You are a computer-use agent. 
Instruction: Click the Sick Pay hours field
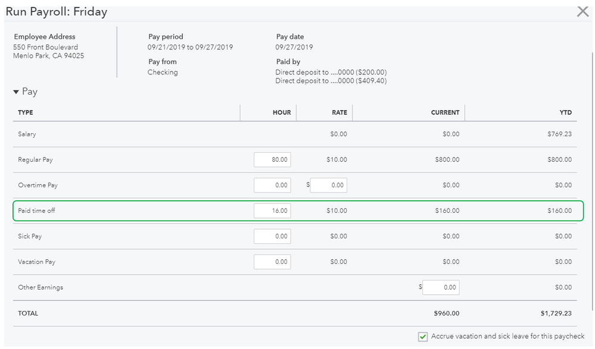[x=272, y=236]
